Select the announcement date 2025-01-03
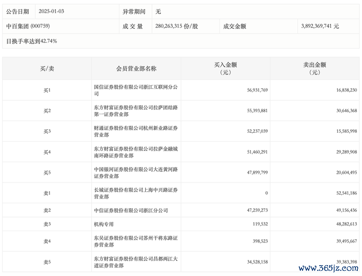 click(51, 11)
